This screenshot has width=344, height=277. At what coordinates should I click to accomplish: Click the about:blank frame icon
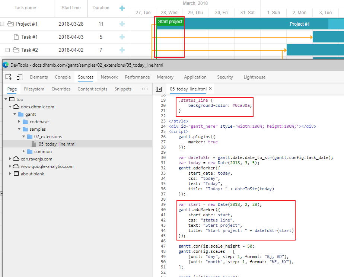[x=16, y=174]
